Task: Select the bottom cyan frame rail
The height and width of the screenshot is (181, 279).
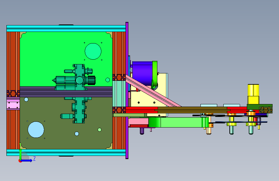Action: 66,152
